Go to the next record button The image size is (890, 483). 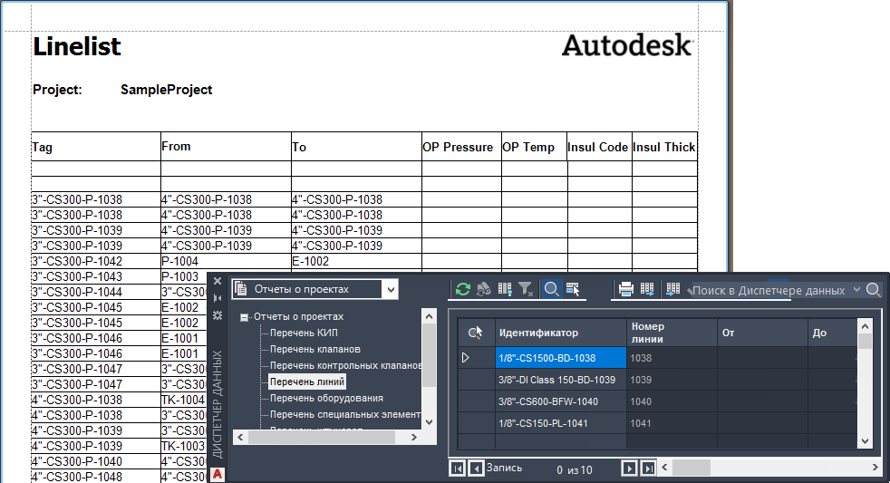point(629,469)
